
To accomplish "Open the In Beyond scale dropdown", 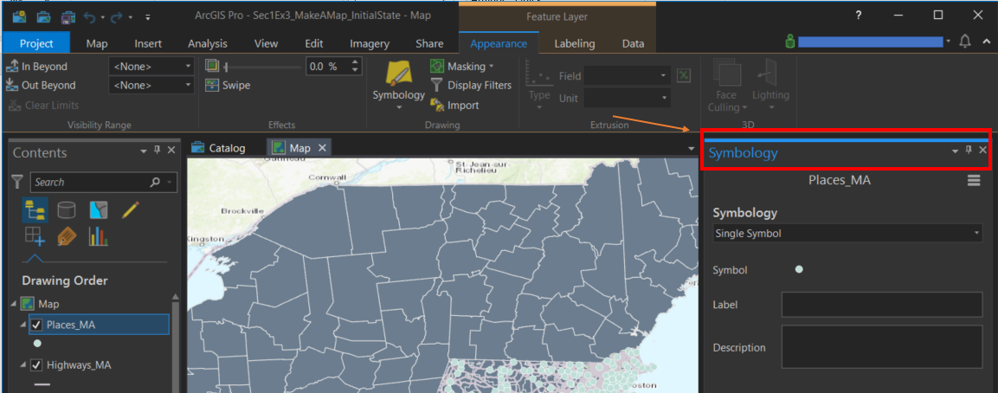I will [x=151, y=66].
